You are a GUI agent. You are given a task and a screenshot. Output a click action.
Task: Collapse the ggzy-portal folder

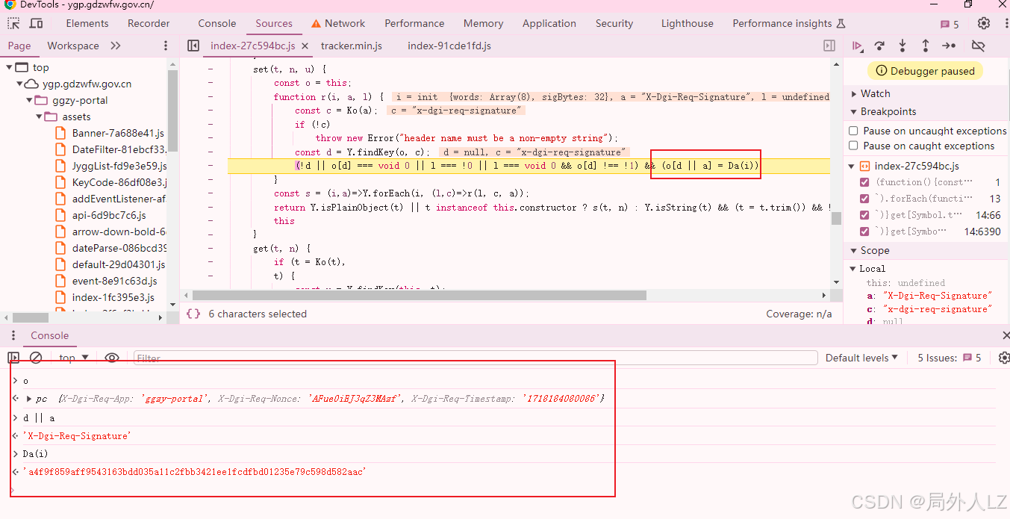click(x=29, y=100)
